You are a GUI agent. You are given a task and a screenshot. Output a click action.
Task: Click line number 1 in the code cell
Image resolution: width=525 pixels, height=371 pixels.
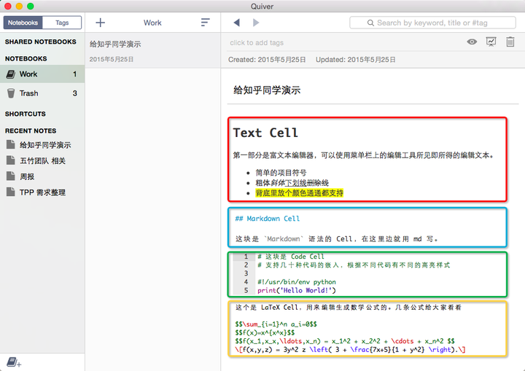tap(246, 257)
